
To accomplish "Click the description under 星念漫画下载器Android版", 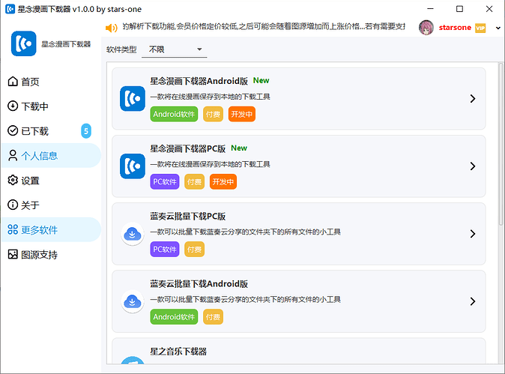I will click(210, 97).
